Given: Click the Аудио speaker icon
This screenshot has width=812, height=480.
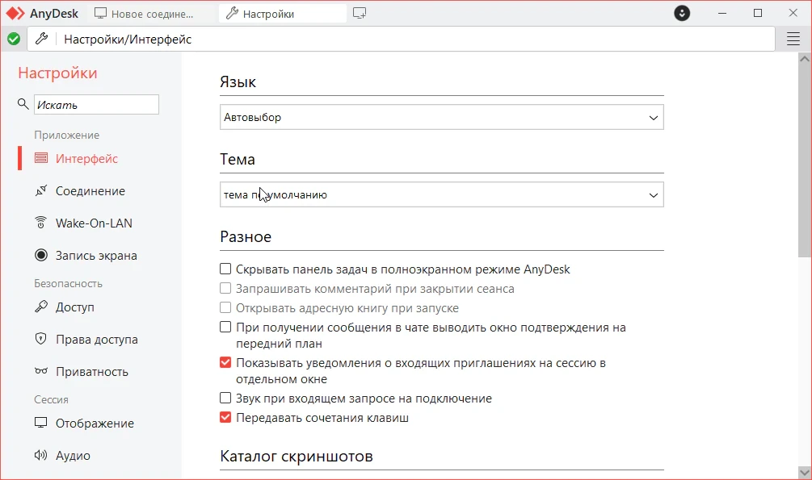Looking at the screenshot, I should [41, 455].
